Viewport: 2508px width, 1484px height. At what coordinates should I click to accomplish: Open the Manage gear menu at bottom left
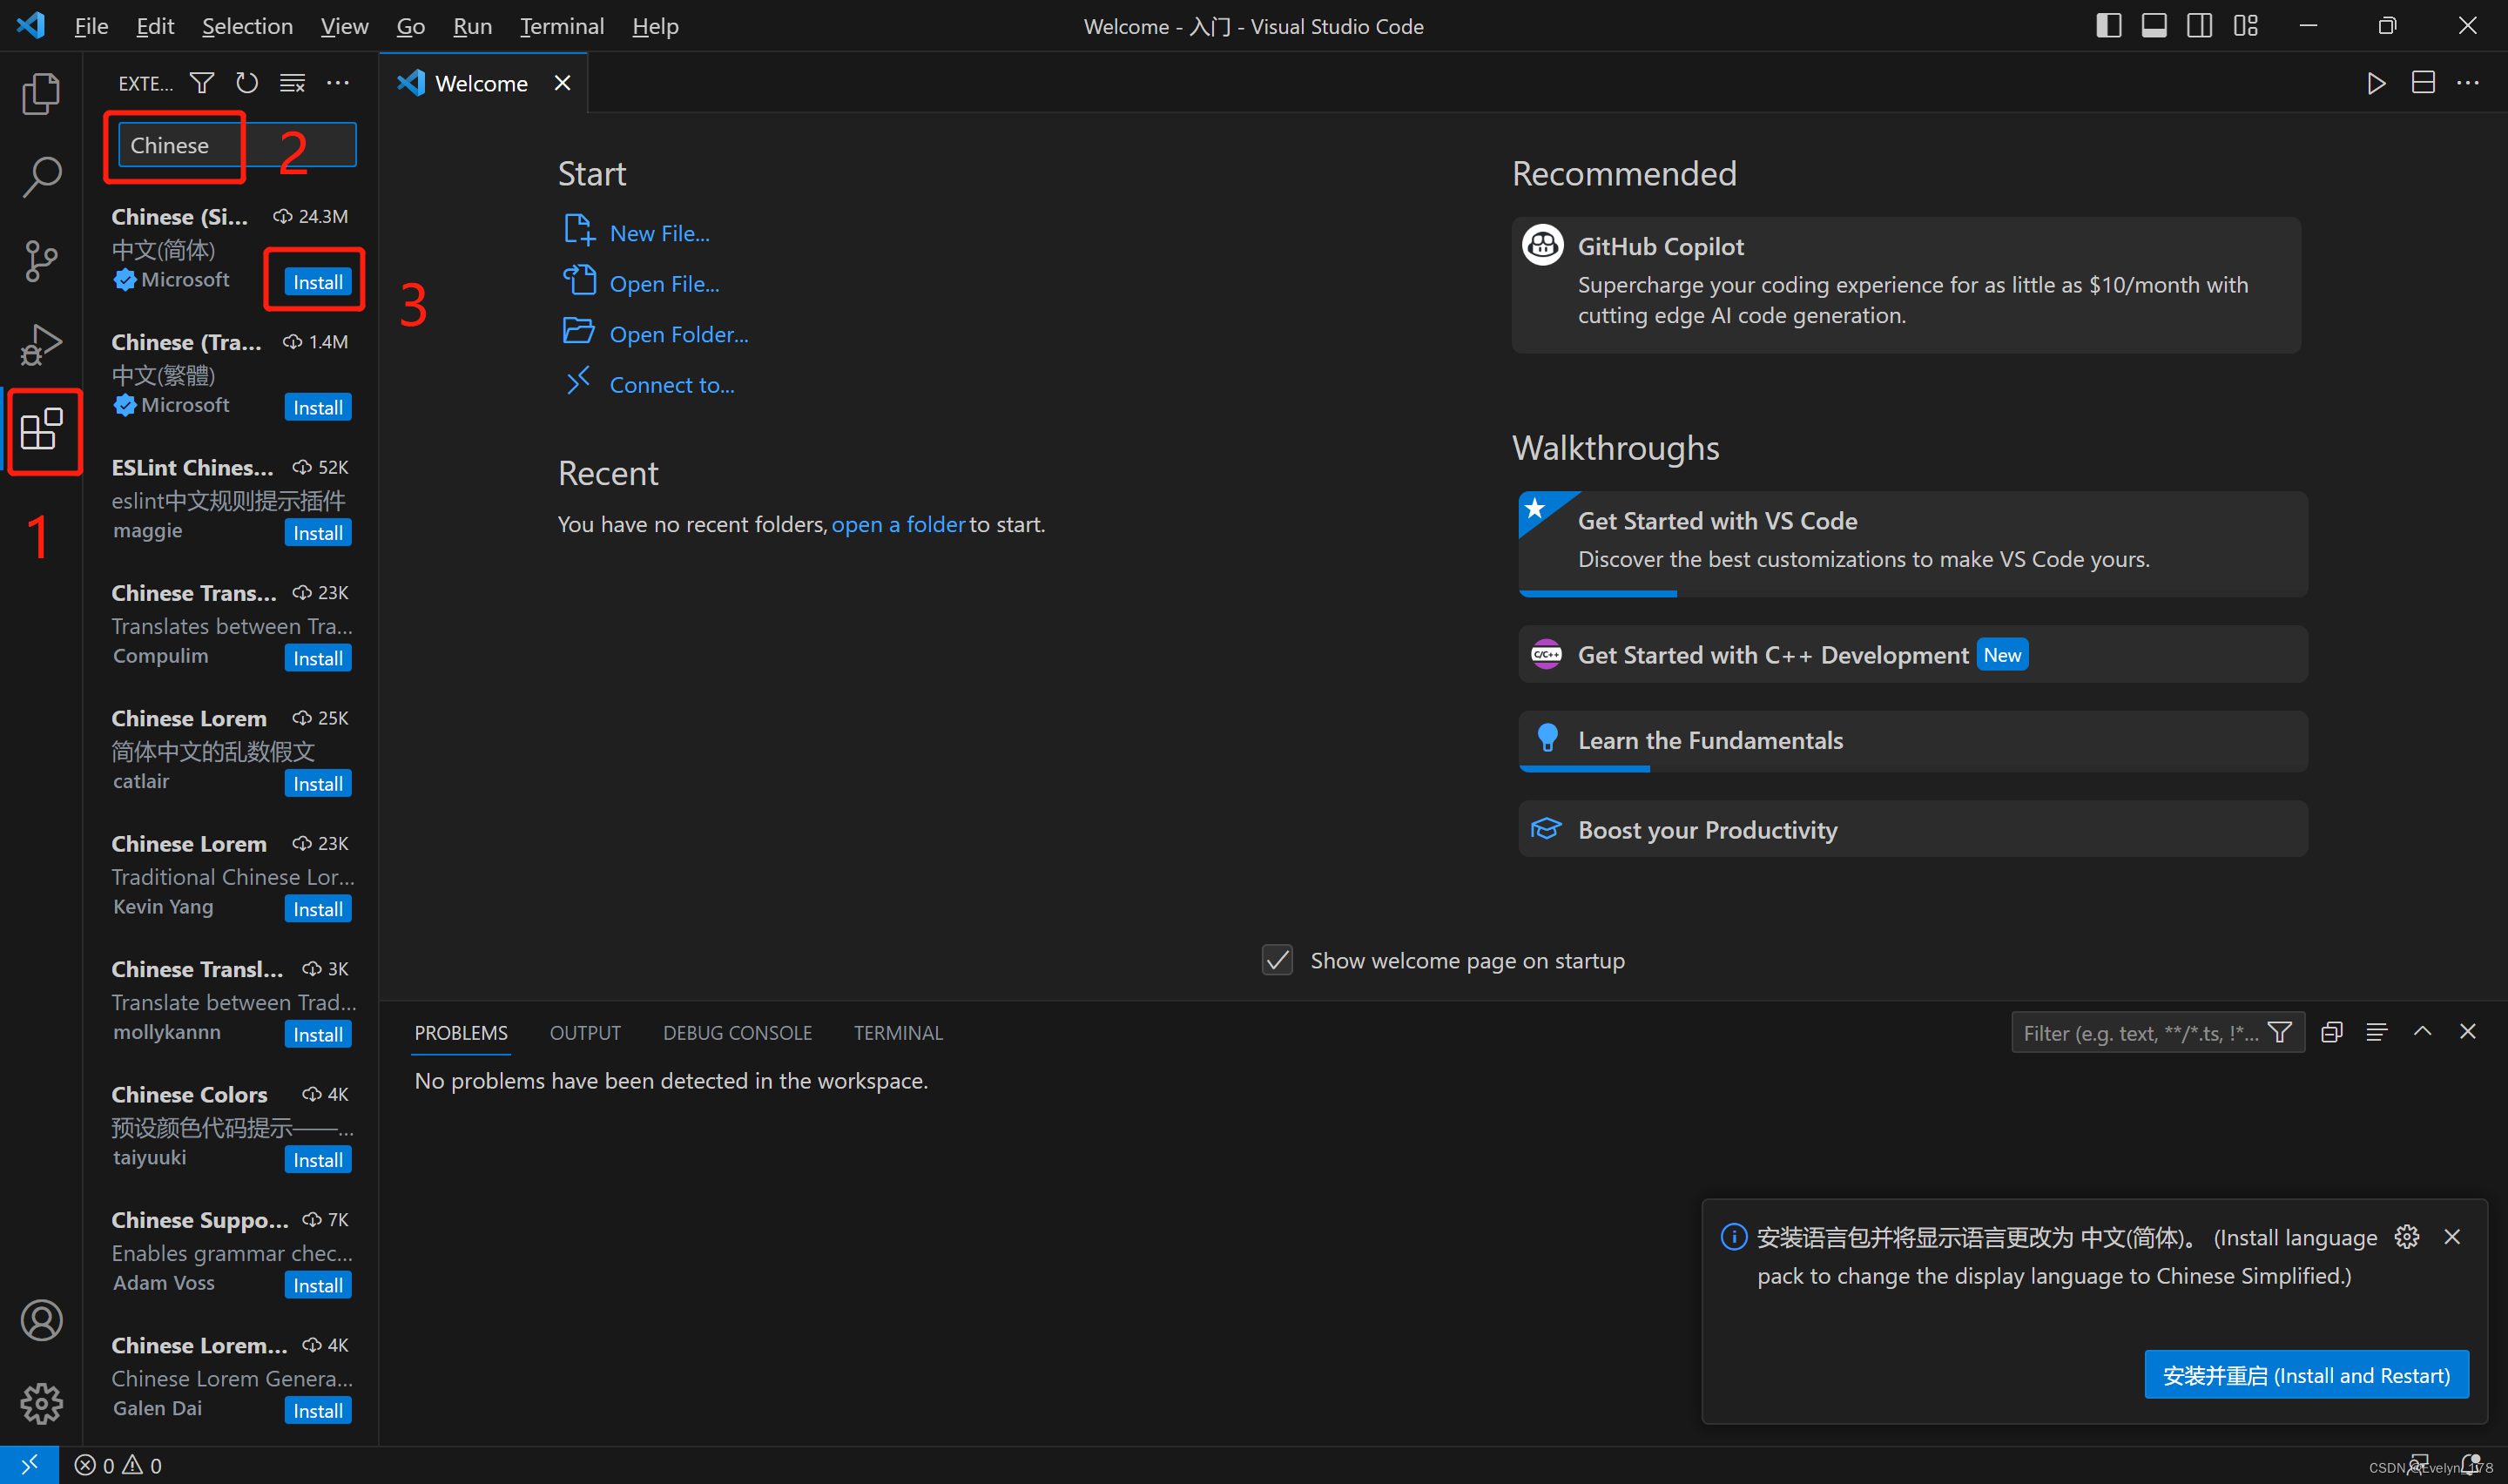42,1403
